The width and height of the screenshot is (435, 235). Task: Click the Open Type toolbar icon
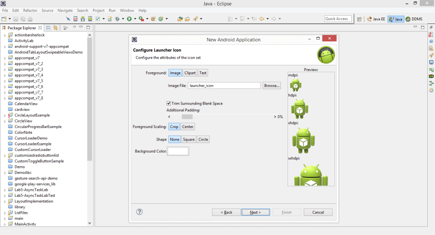(180, 19)
